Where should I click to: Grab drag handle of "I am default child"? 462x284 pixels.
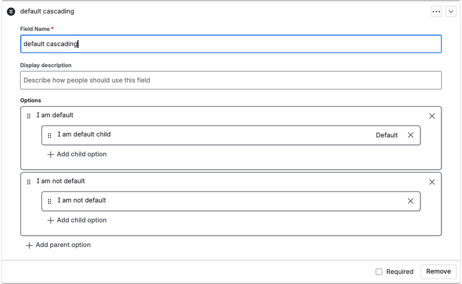pos(50,136)
